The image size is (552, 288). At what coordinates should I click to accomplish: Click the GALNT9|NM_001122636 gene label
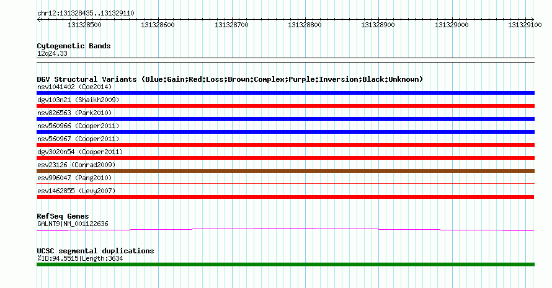click(x=73, y=224)
